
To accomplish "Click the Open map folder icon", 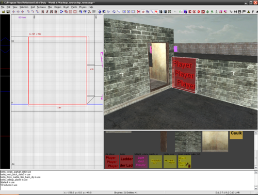I will pyautogui.click(x=4, y=12).
